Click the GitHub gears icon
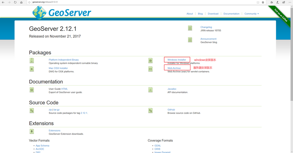 (x=151, y=111)
